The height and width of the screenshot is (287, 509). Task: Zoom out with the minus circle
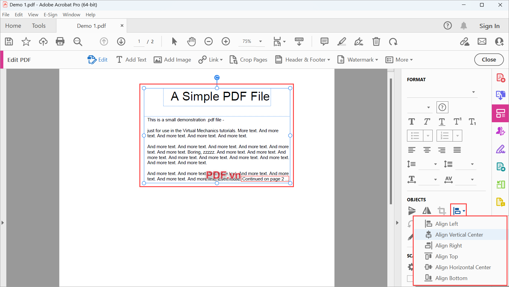pos(208,41)
